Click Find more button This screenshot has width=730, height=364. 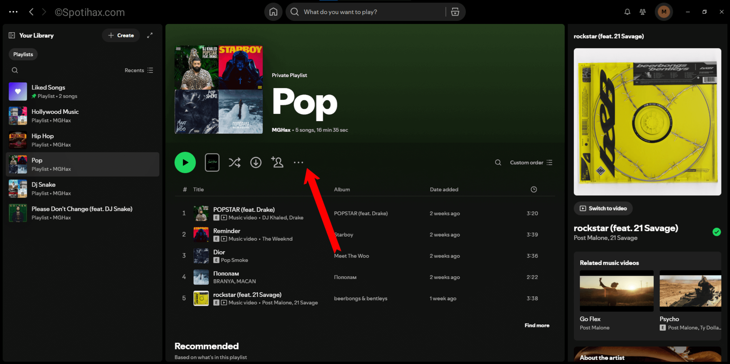(537, 325)
